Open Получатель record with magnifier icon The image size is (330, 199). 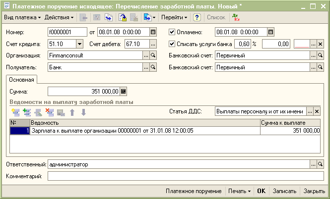(x=153, y=67)
